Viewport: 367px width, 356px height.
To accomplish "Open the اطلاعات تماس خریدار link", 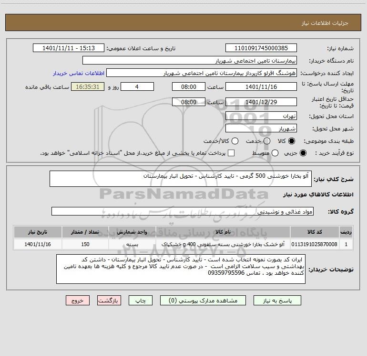I will [x=79, y=73].
